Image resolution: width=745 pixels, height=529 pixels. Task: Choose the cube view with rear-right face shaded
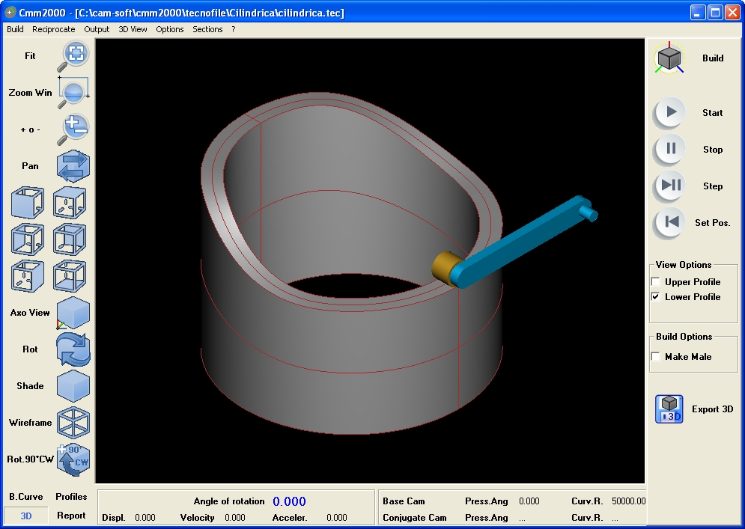point(70,239)
